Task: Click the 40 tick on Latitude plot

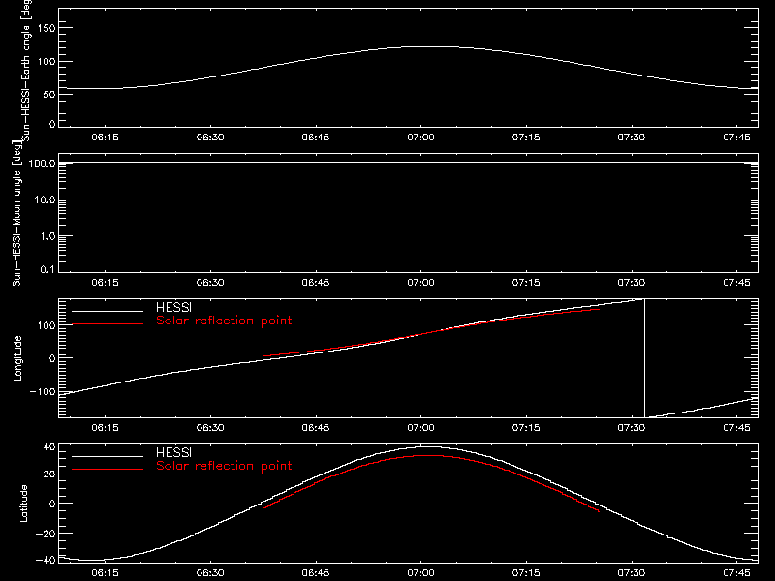Action: coord(49,447)
